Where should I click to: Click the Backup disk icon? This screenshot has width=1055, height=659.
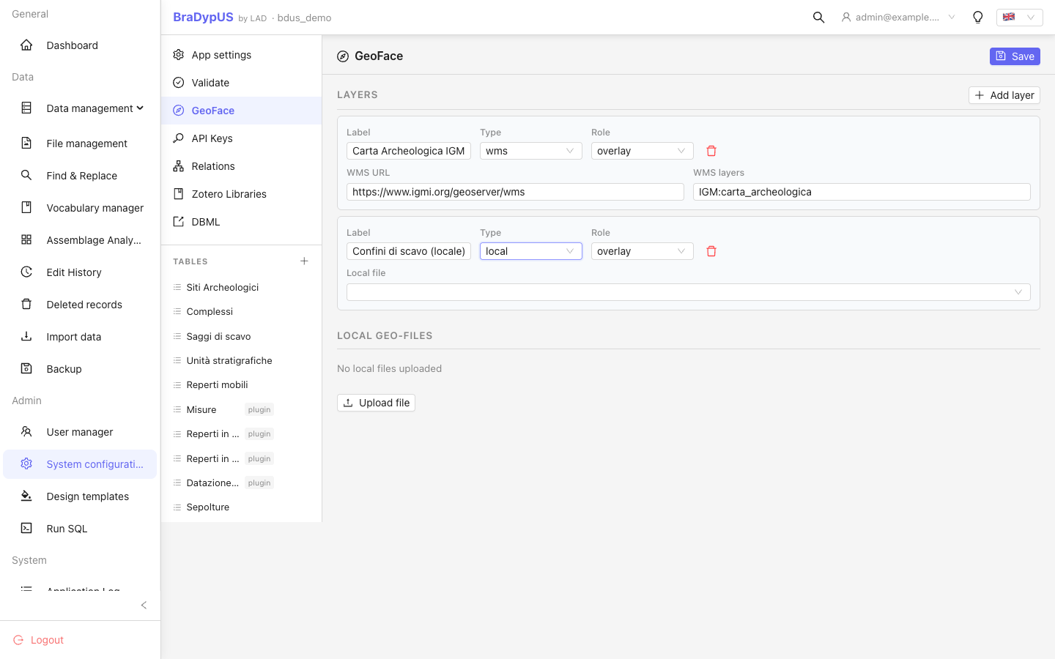(26, 369)
